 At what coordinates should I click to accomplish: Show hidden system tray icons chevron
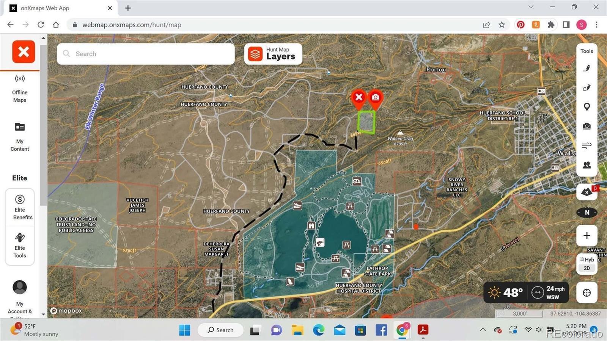coord(483,330)
